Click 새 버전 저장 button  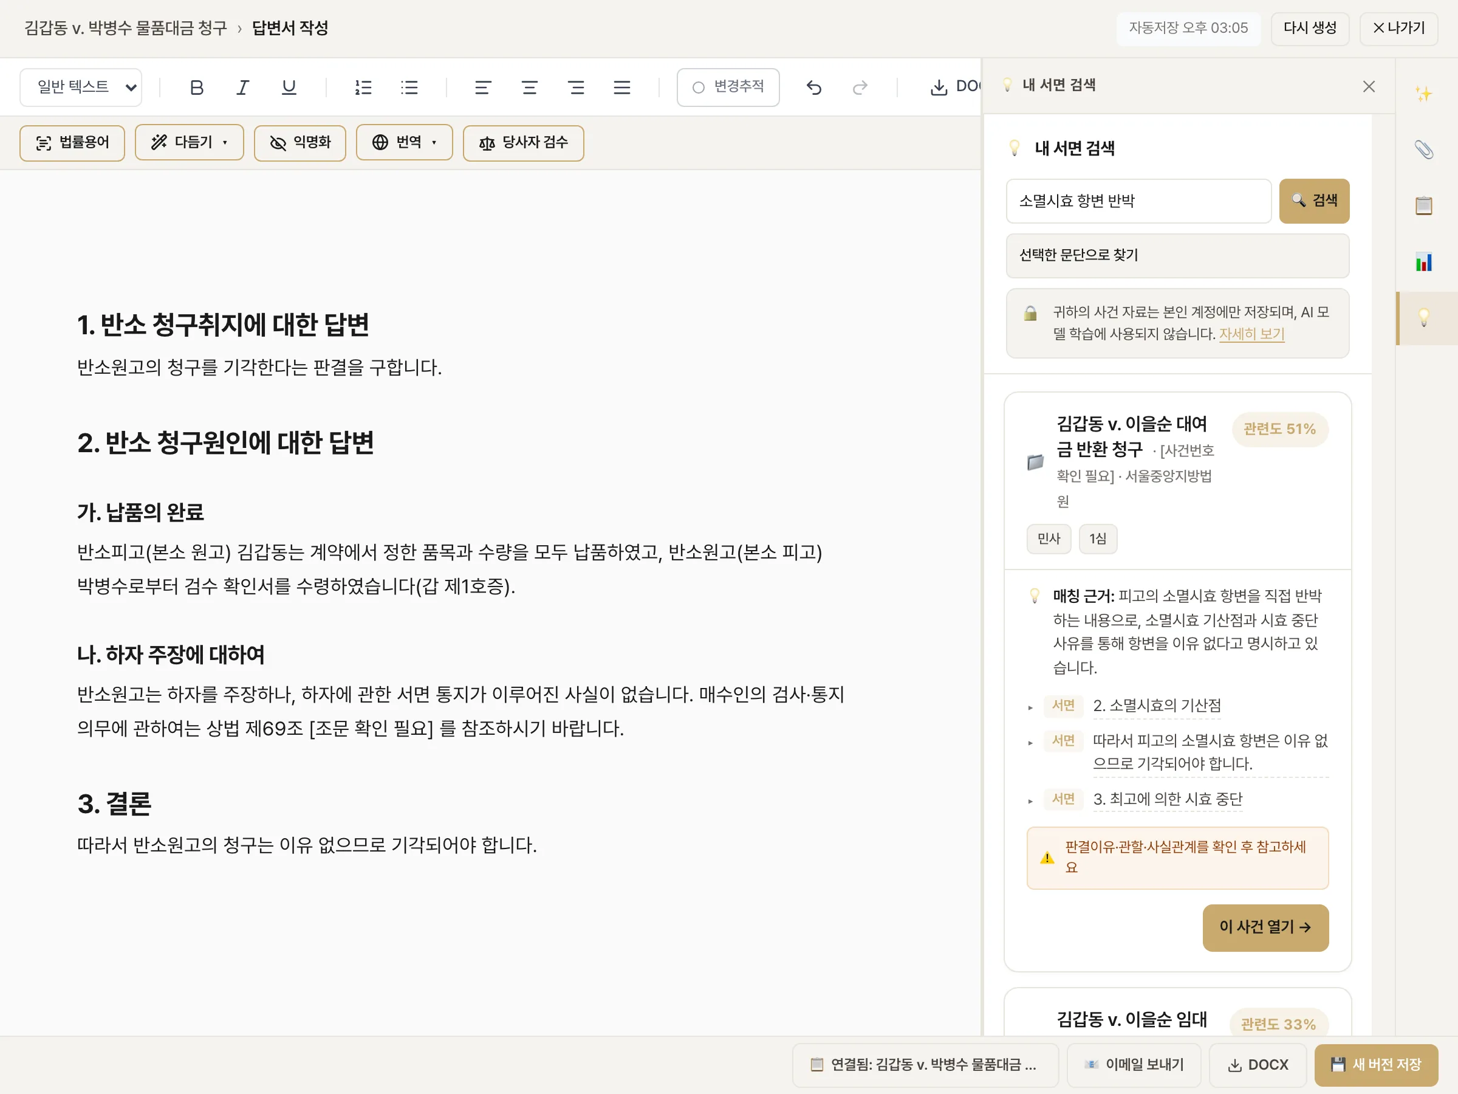(x=1376, y=1065)
